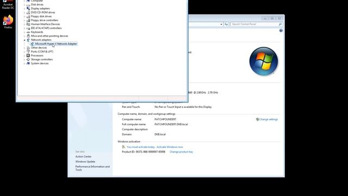
Task: Open the address bar dropdown arrow
Action: 221,24
